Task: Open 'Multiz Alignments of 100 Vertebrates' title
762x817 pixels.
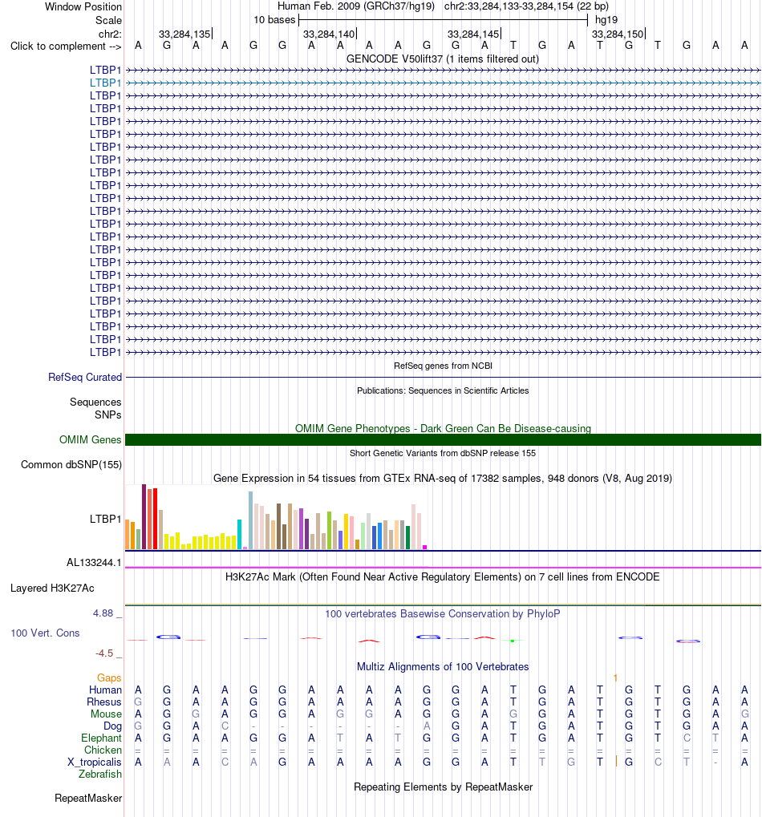Action: (443, 667)
